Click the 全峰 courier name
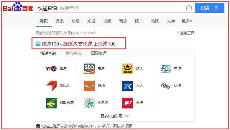 click(x=139, y=103)
